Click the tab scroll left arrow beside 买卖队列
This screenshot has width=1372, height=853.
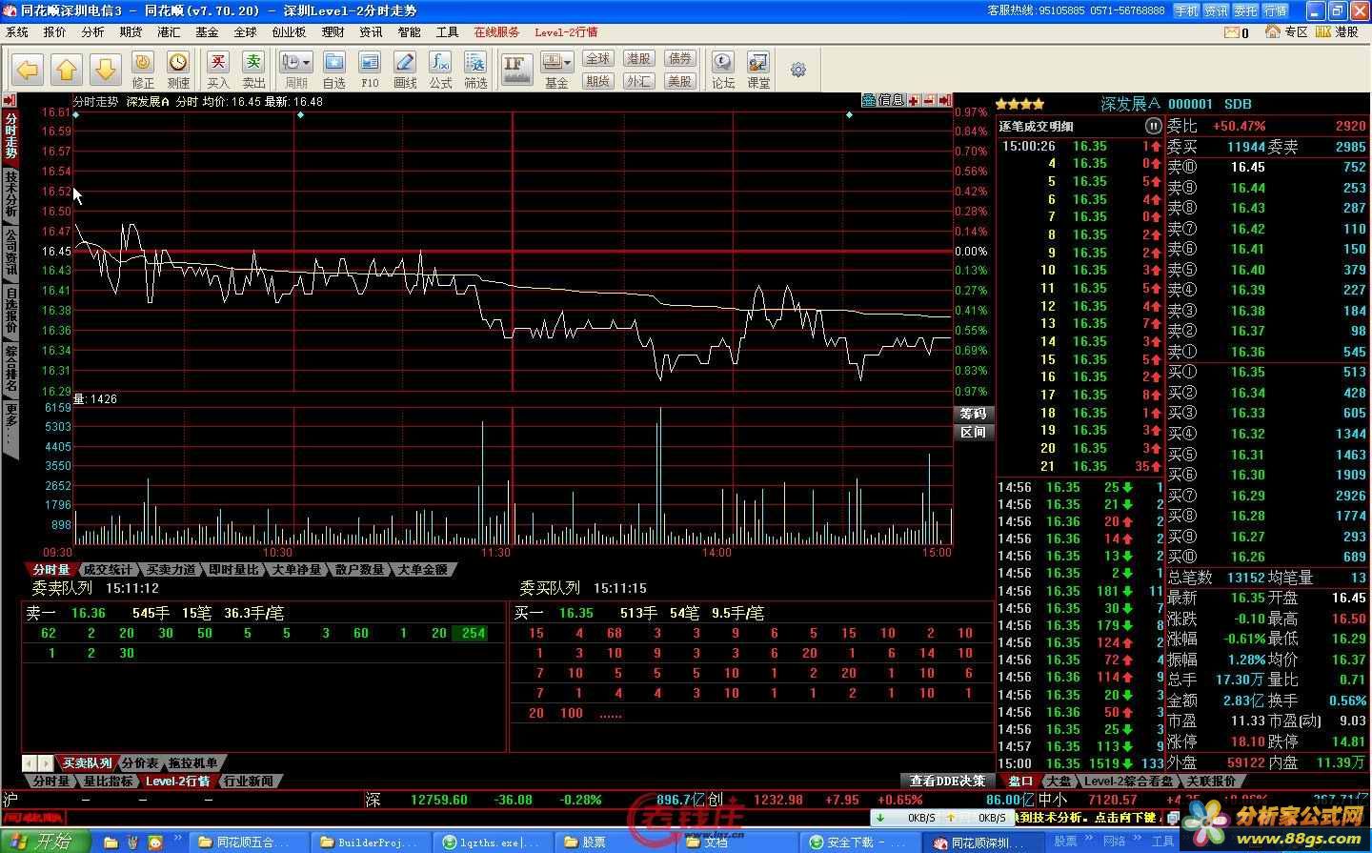click(30, 763)
